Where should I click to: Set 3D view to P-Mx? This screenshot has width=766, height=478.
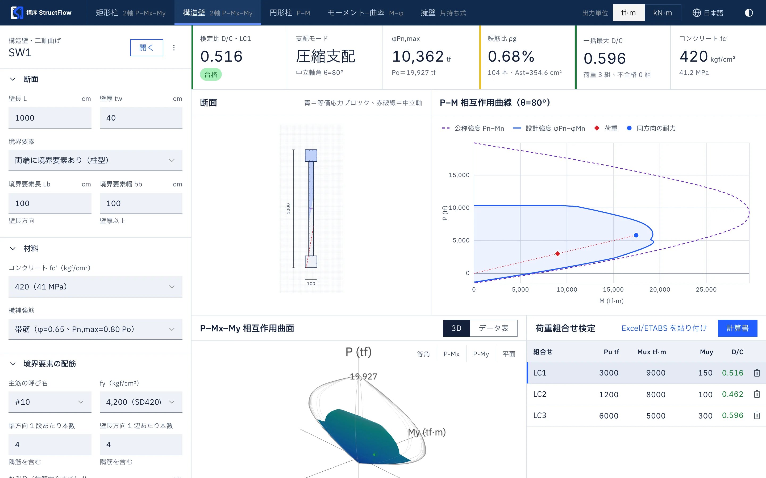tap(451, 354)
